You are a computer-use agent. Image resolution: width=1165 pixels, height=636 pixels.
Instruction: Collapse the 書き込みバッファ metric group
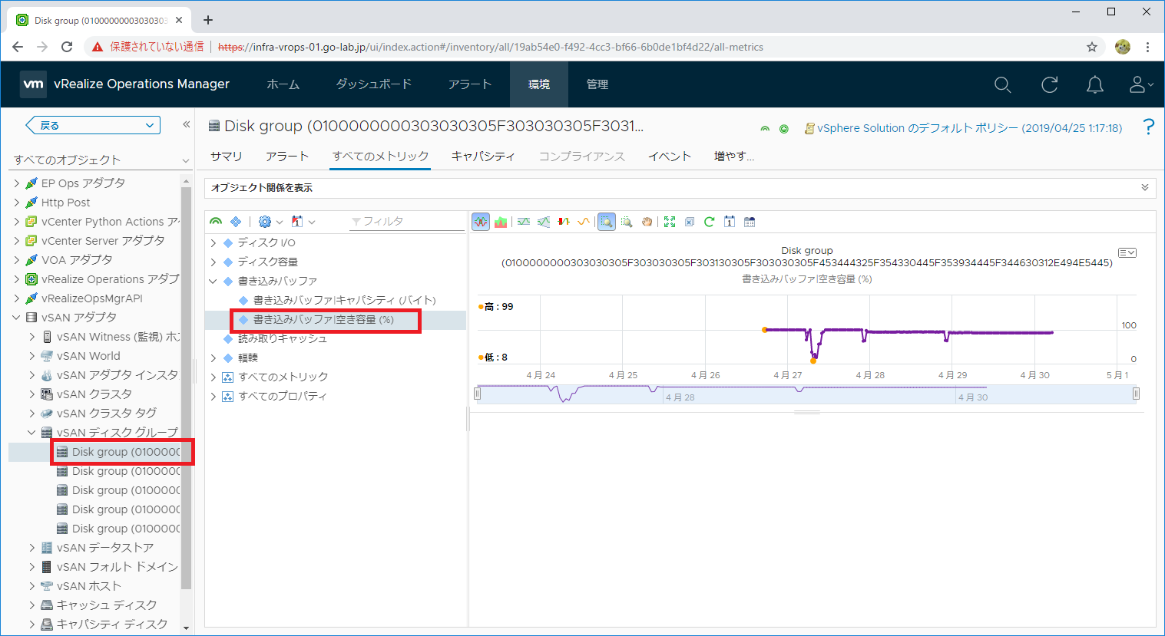pyautogui.click(x=213, y=281)
